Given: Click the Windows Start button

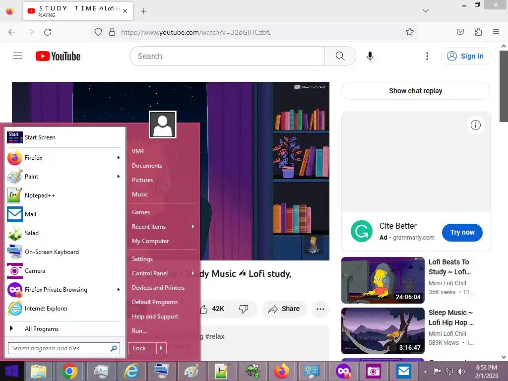Looking at the screenshot, I should pyautogui.click(x=12, y=371).
